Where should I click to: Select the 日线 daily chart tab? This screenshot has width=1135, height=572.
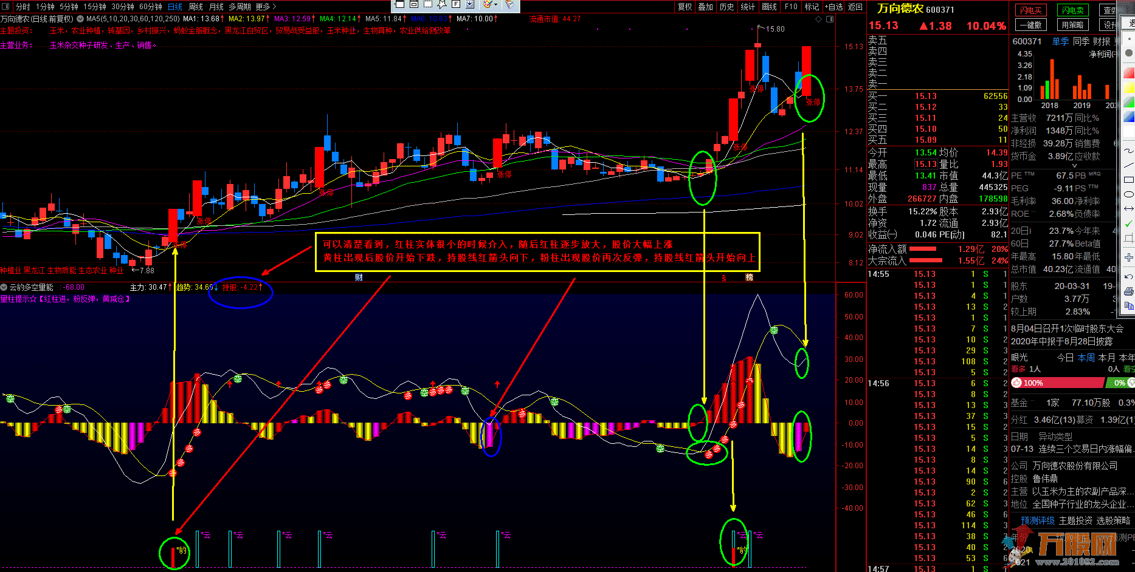pyautogui.click(x=175, y=7)
